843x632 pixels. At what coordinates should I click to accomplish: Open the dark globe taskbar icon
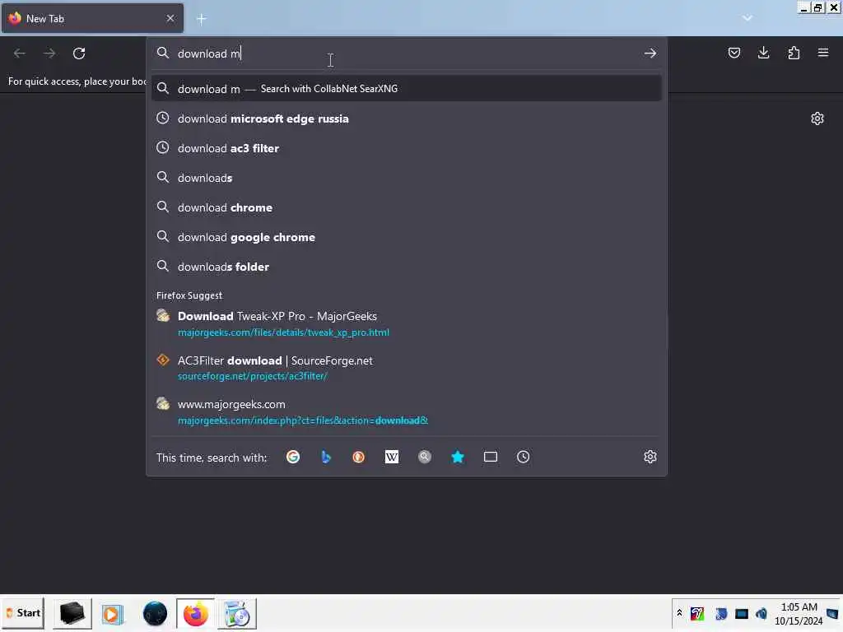pos(155,614)
